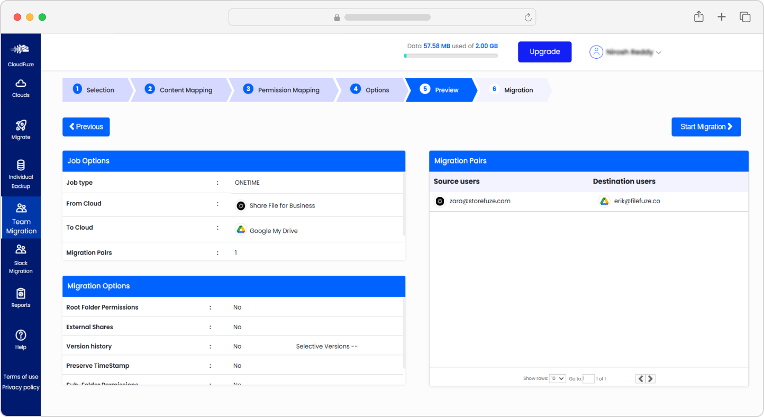
Task: Click the Start Migration button
Action: [706, 127]
